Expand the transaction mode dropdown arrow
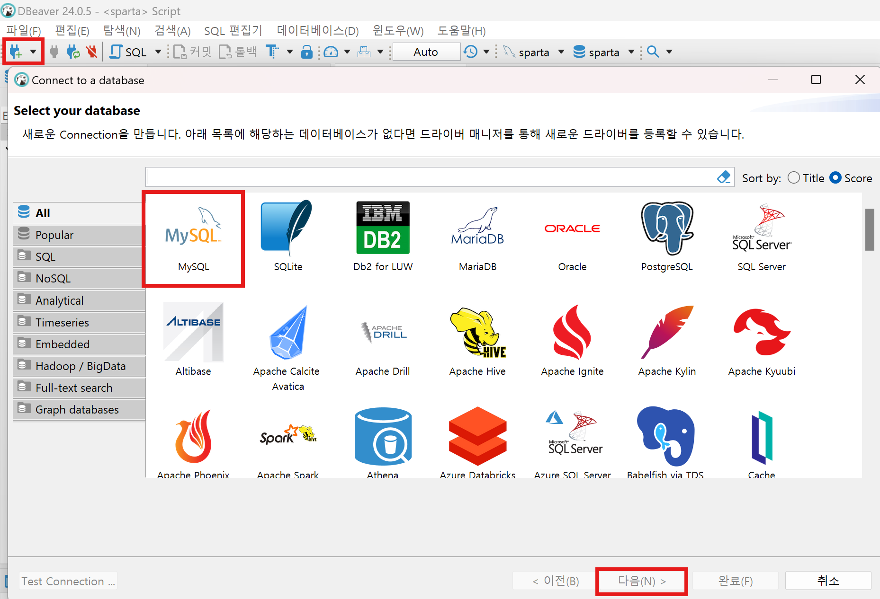 tap(290, 52)
